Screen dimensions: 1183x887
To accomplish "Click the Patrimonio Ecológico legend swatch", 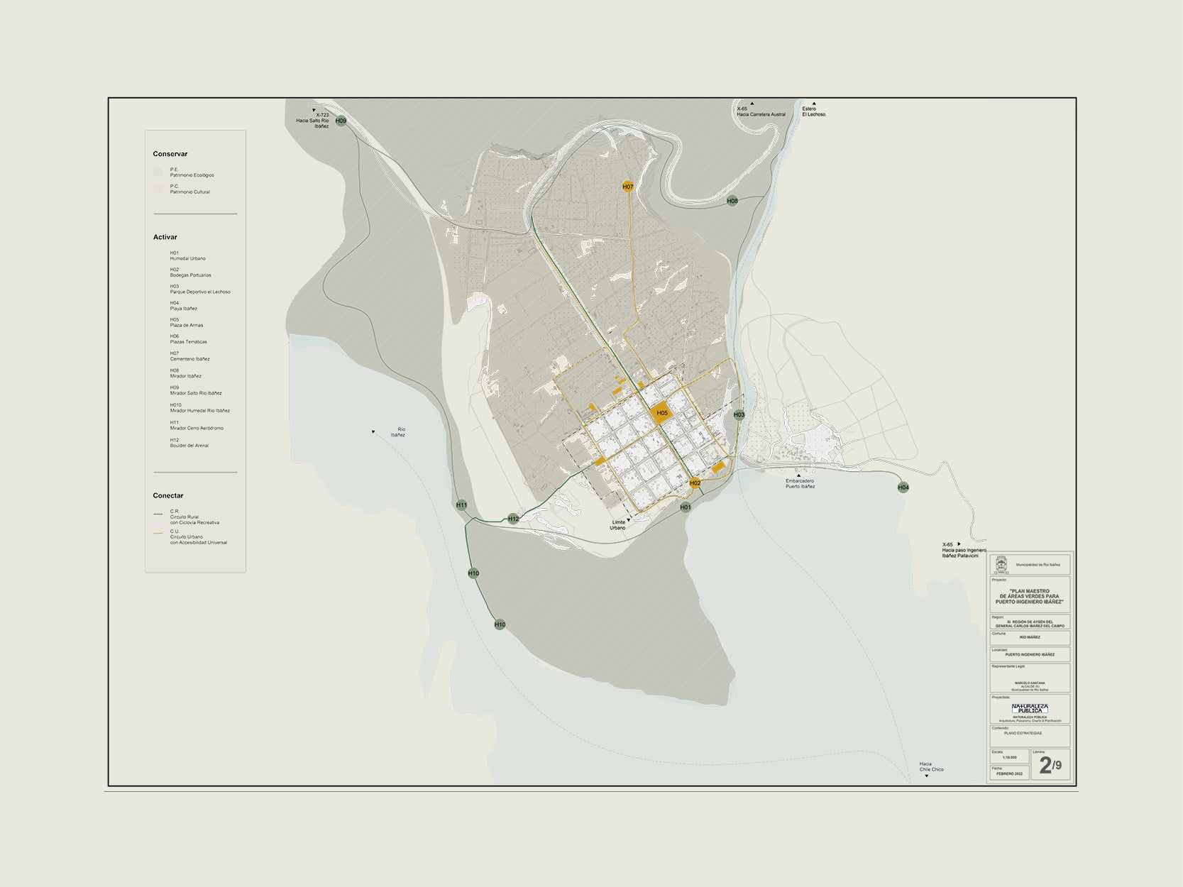I will (x=158, y=172).
